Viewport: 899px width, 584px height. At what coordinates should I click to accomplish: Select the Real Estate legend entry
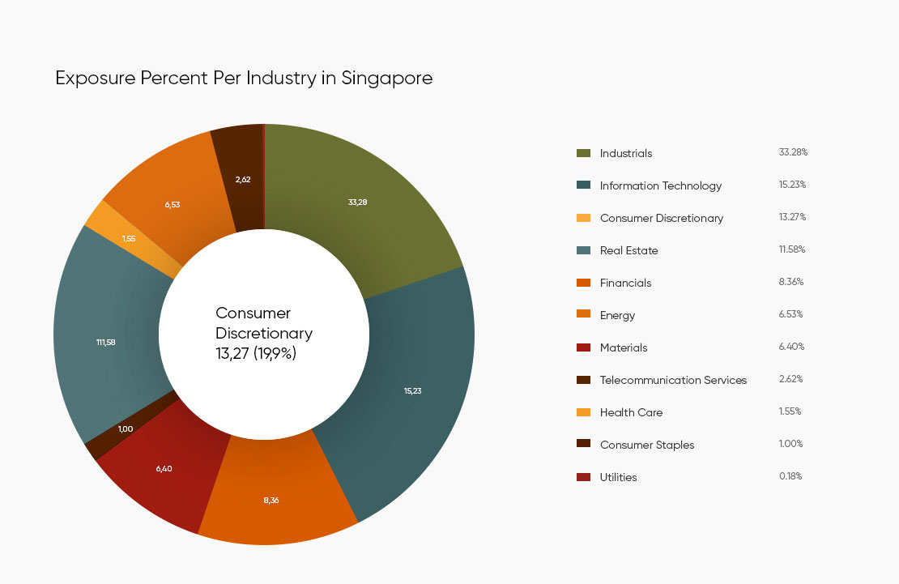point(628,251)
